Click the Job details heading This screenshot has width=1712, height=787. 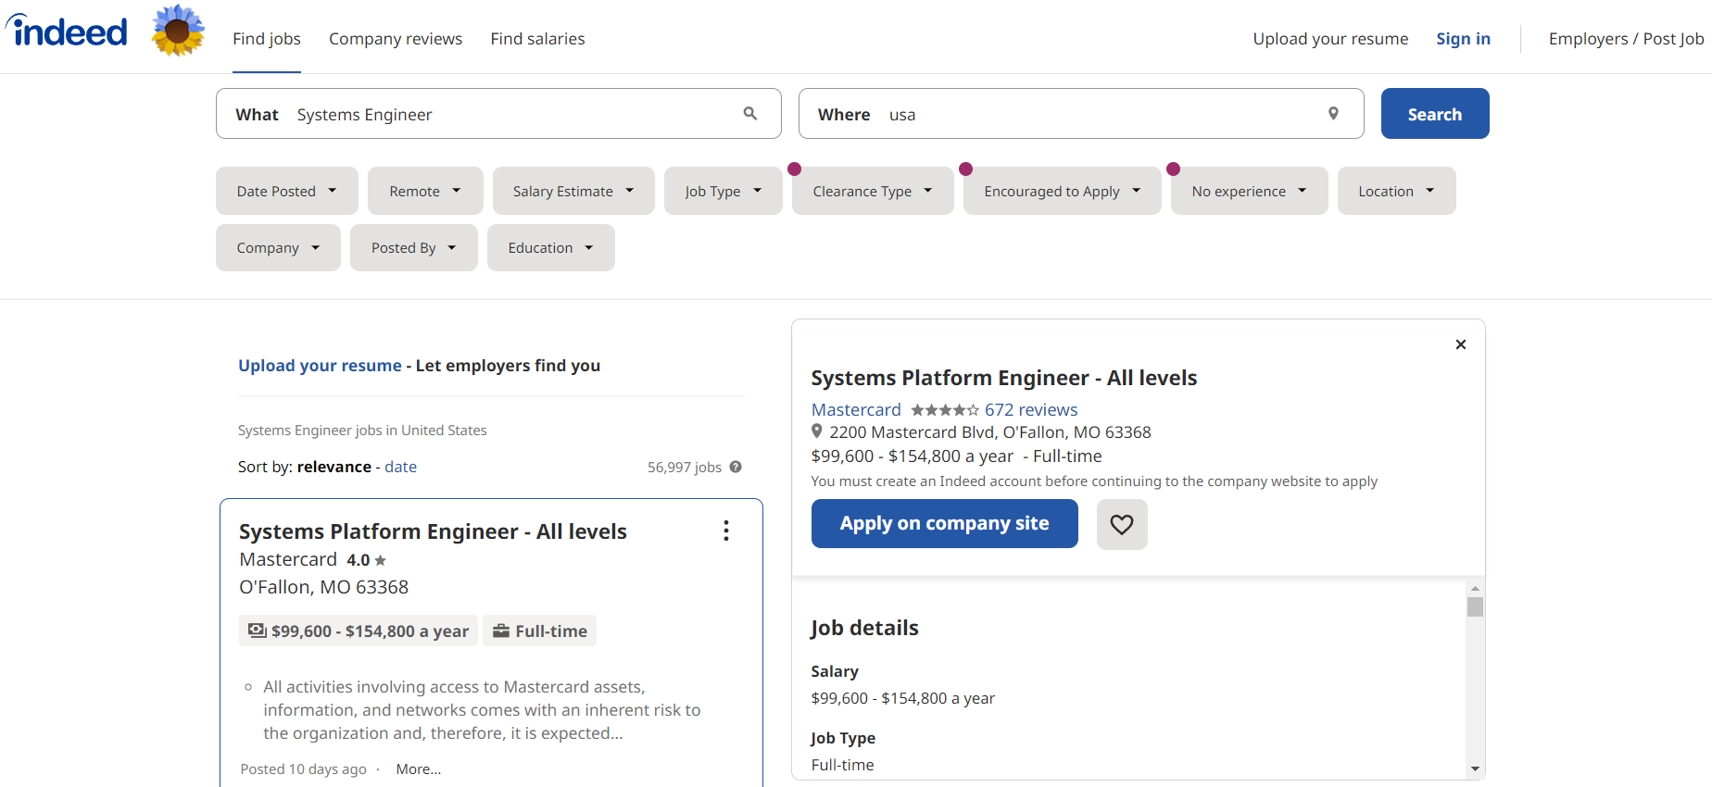tap(864, 628)
